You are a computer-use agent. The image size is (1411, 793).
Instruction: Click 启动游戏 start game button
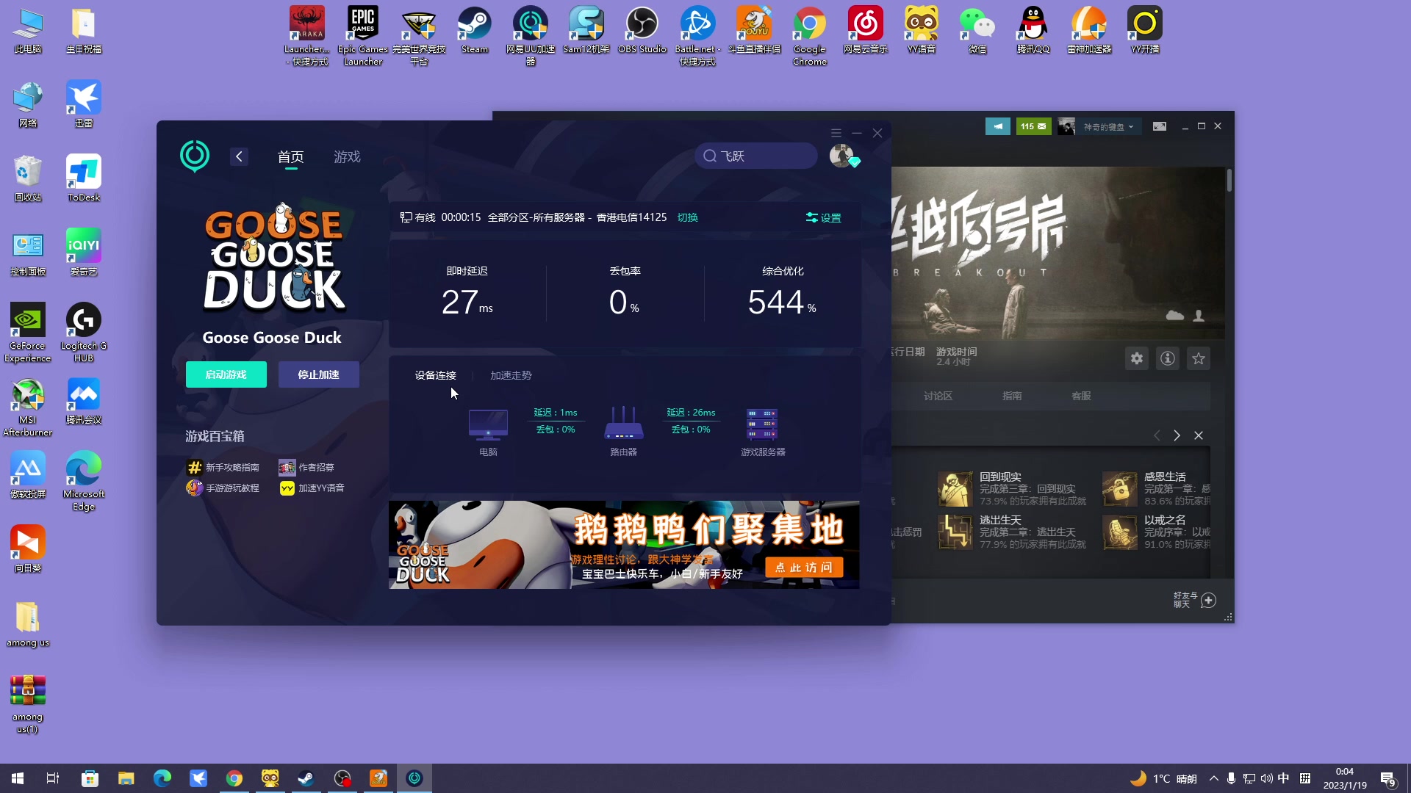click(226, 374)
